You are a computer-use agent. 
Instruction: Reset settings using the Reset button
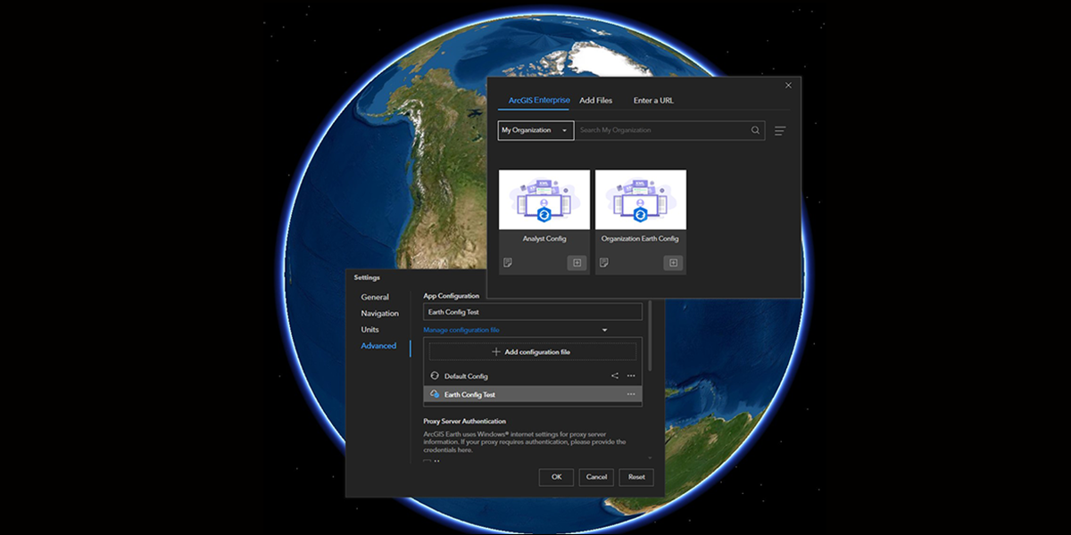click(x=635, y=477)
